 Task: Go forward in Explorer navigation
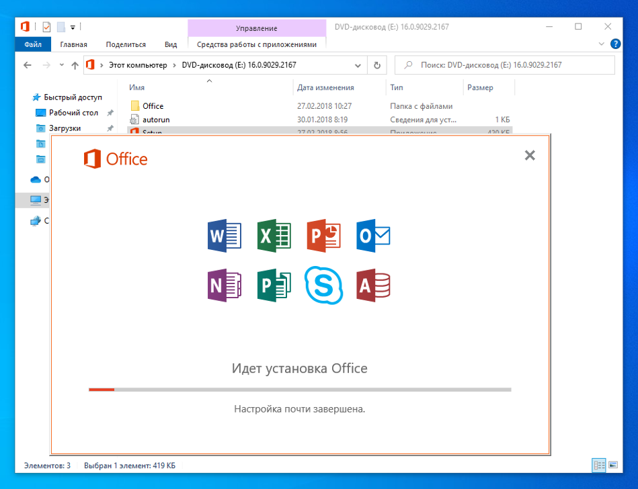click(46, 65)
